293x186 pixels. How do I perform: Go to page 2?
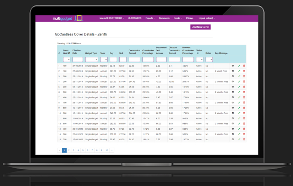click(69, 150)
